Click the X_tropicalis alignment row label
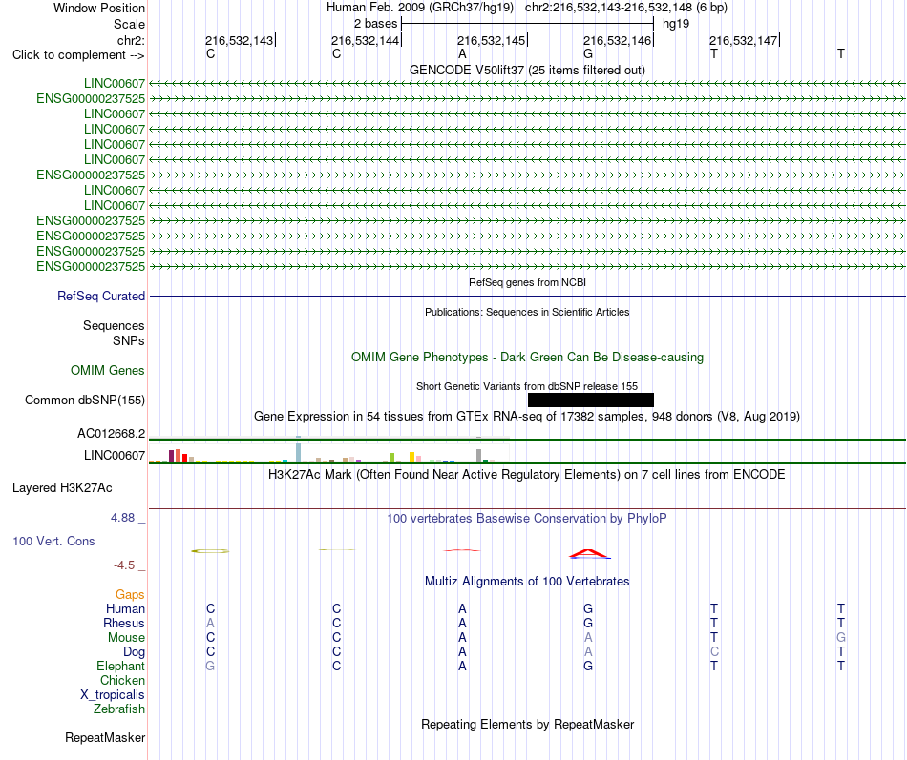Viewport: 907px width, 760px height. point(113,695)
